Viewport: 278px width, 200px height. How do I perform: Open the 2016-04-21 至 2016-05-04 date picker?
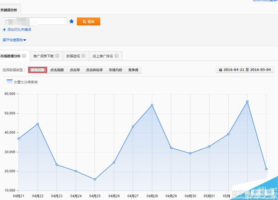[245, 70]
